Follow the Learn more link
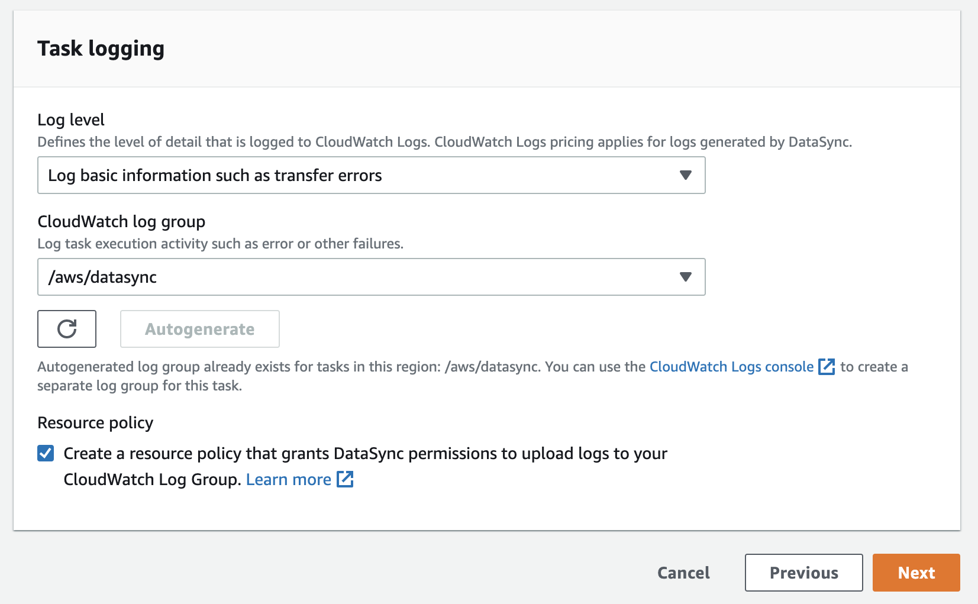This screenshot has width=978, height=604. (288, 479)
